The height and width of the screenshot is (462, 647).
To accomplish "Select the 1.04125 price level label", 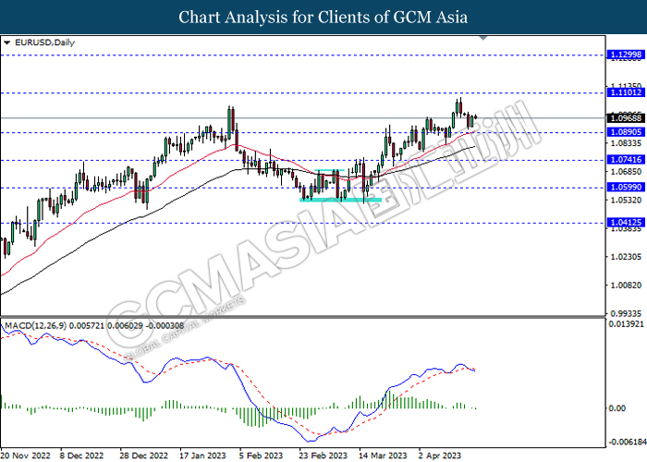I will (x=626, y=223).
